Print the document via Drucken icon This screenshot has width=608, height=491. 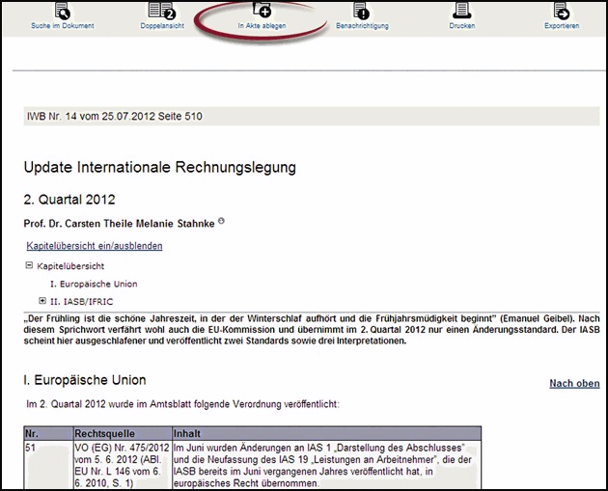click(461, 11)
